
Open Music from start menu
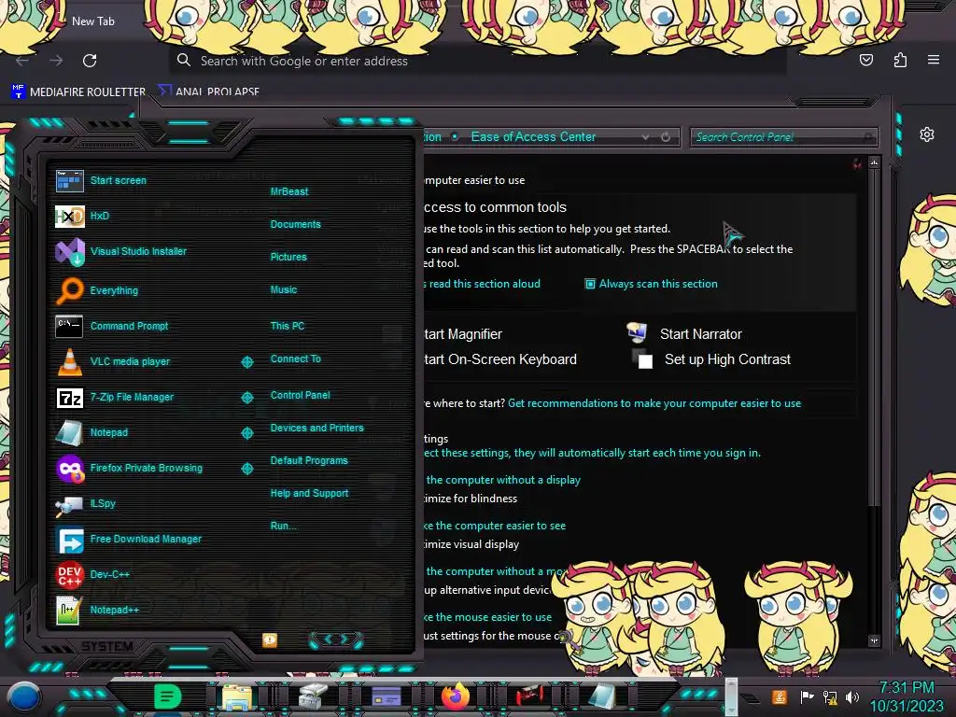[284, 289]
